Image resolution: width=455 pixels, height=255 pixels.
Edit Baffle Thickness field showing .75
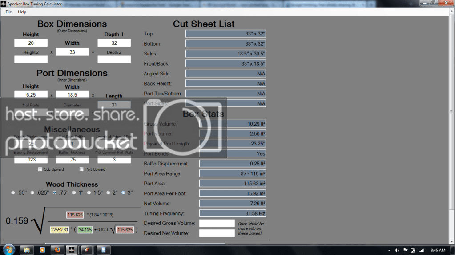(72, 160)
